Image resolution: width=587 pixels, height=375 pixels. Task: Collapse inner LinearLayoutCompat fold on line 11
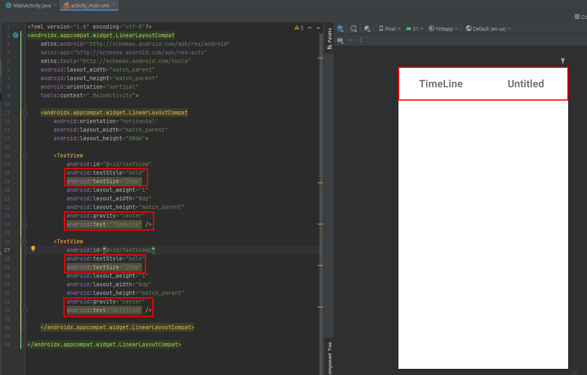tap(25, 113)
